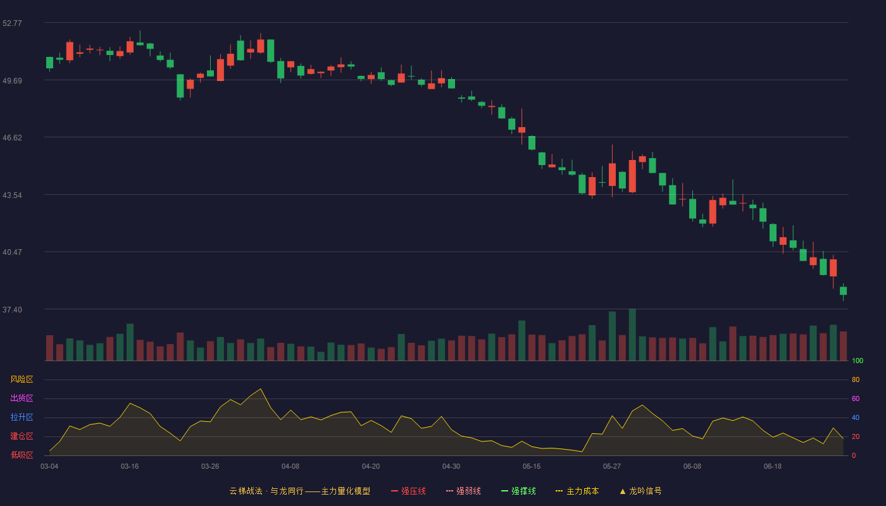Click the 40.47 price axis label
886x506 pixels.
click(12, 252)
